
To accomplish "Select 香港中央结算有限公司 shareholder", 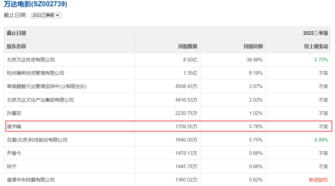I will pyautogui.click(x=31, y=180).
